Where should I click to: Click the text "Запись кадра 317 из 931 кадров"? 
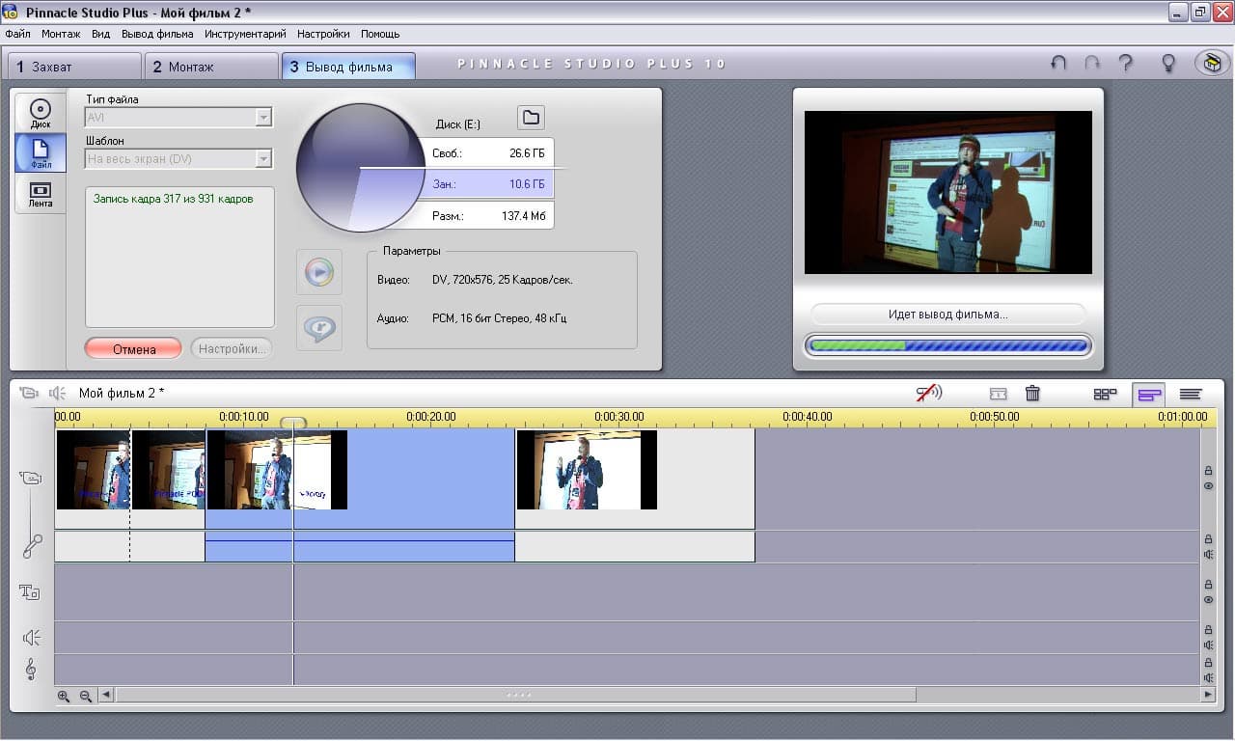pos(174,199)
